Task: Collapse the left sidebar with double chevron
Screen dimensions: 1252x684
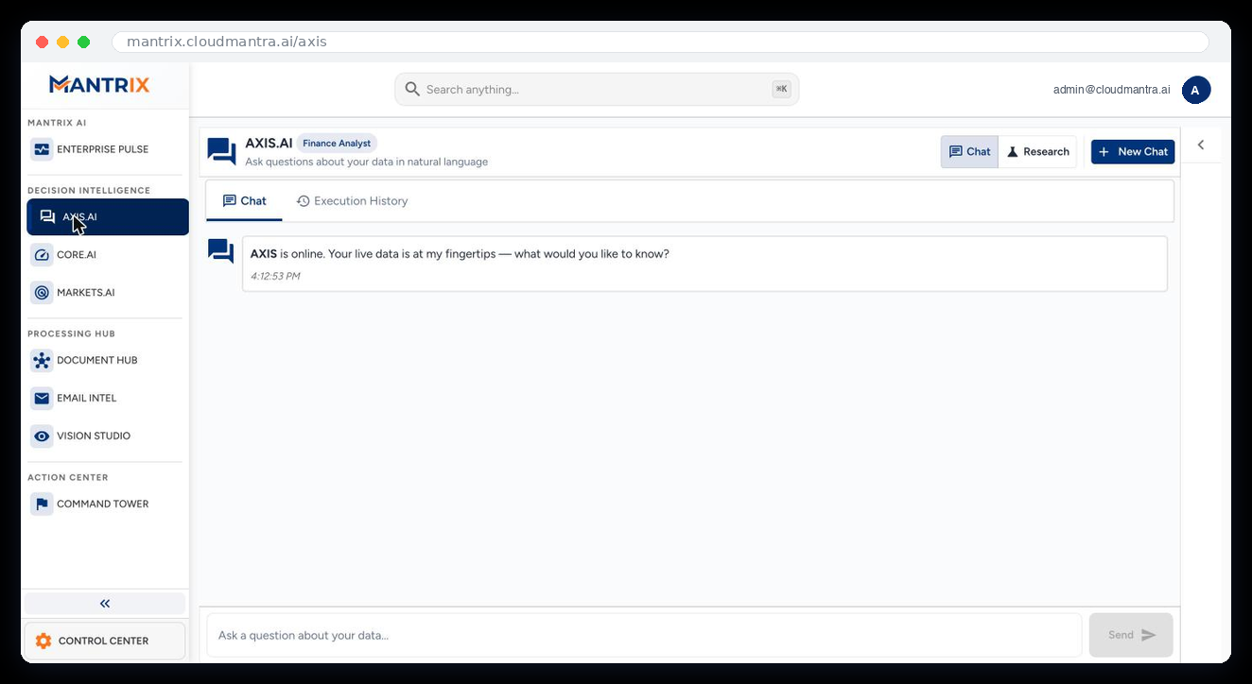Action: pyautogui.click(x=105, y=604)
